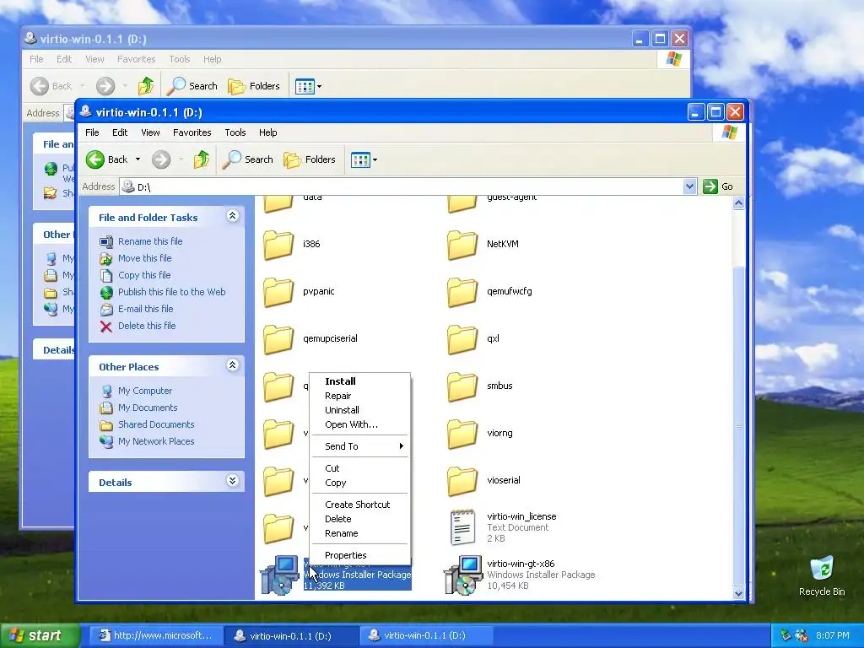Select the i386 folder icon
This screenshot has height=648, width=864.
[x=278, y=245]
